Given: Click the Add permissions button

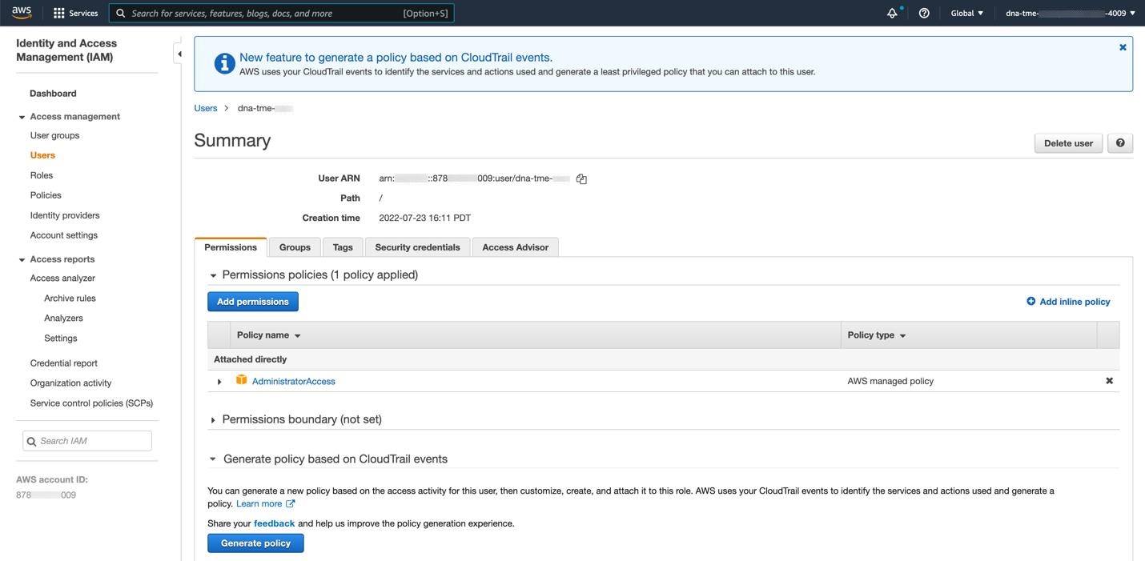Looking at the screenshot, I should pyautogui.click(x=253, y=302).
